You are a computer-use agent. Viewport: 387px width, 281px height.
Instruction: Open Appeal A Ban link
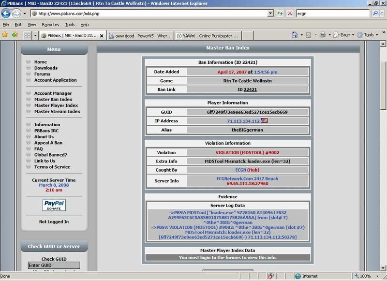(48, 143)
